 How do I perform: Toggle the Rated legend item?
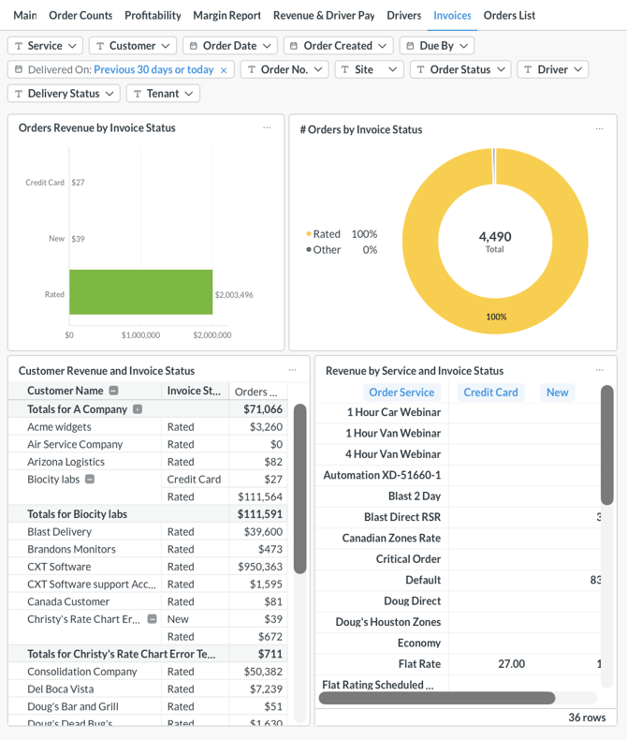click(327, 234)
